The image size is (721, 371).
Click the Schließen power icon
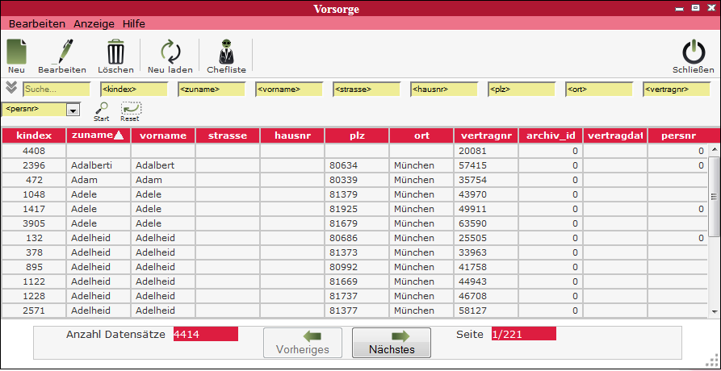[x=693, y=52]
